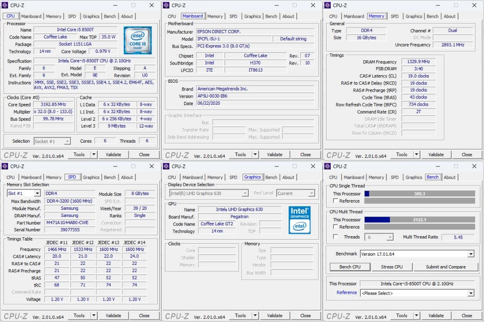Click the Uncore Frequency 2893.1 MHz value
This screenshot has width=484, height=322.
tap(453, 45)
